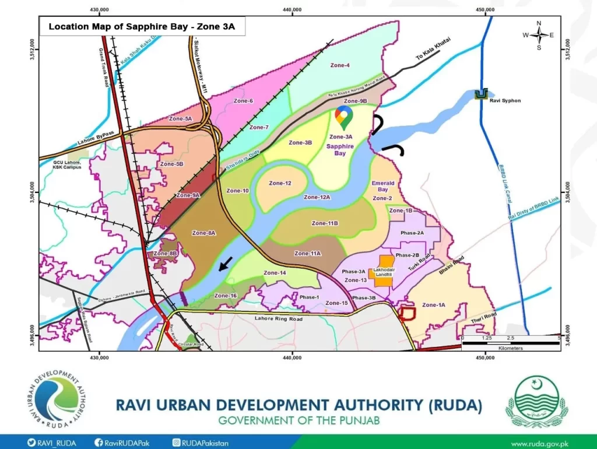Click the Kilometers scale bar

point(510,343)
